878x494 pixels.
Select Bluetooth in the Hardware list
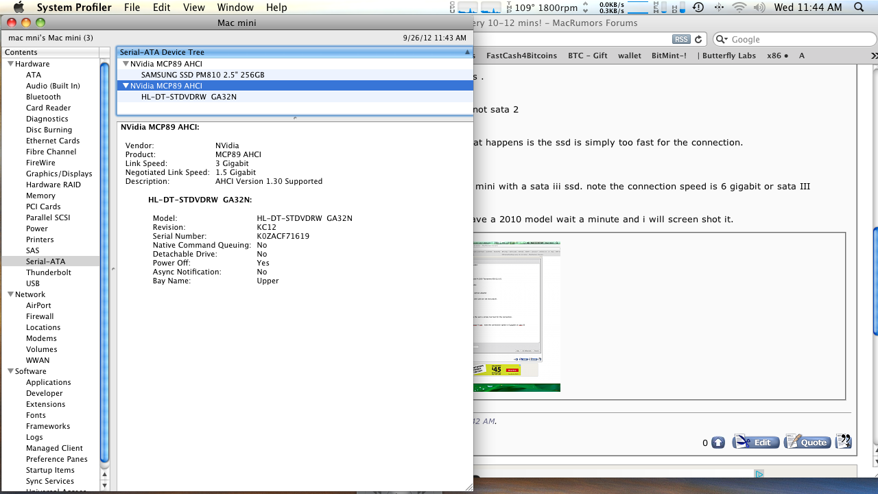pos(43,97)
